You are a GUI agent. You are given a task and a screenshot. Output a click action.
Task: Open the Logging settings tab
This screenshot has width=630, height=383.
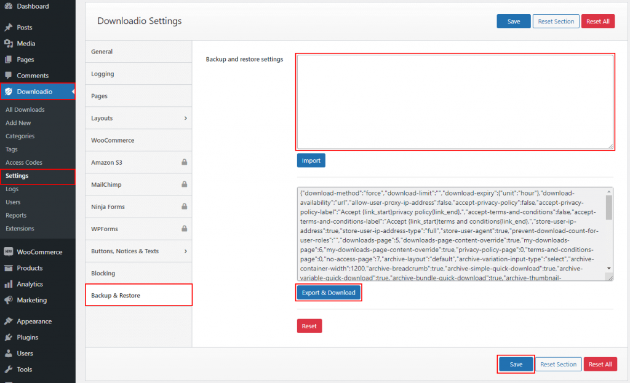(x=138, y=74)
